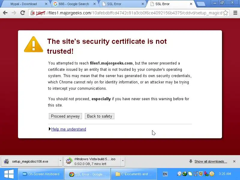240x180 pixels.
Task: Go back with the browser back arrow
Action: coord(5,13)
